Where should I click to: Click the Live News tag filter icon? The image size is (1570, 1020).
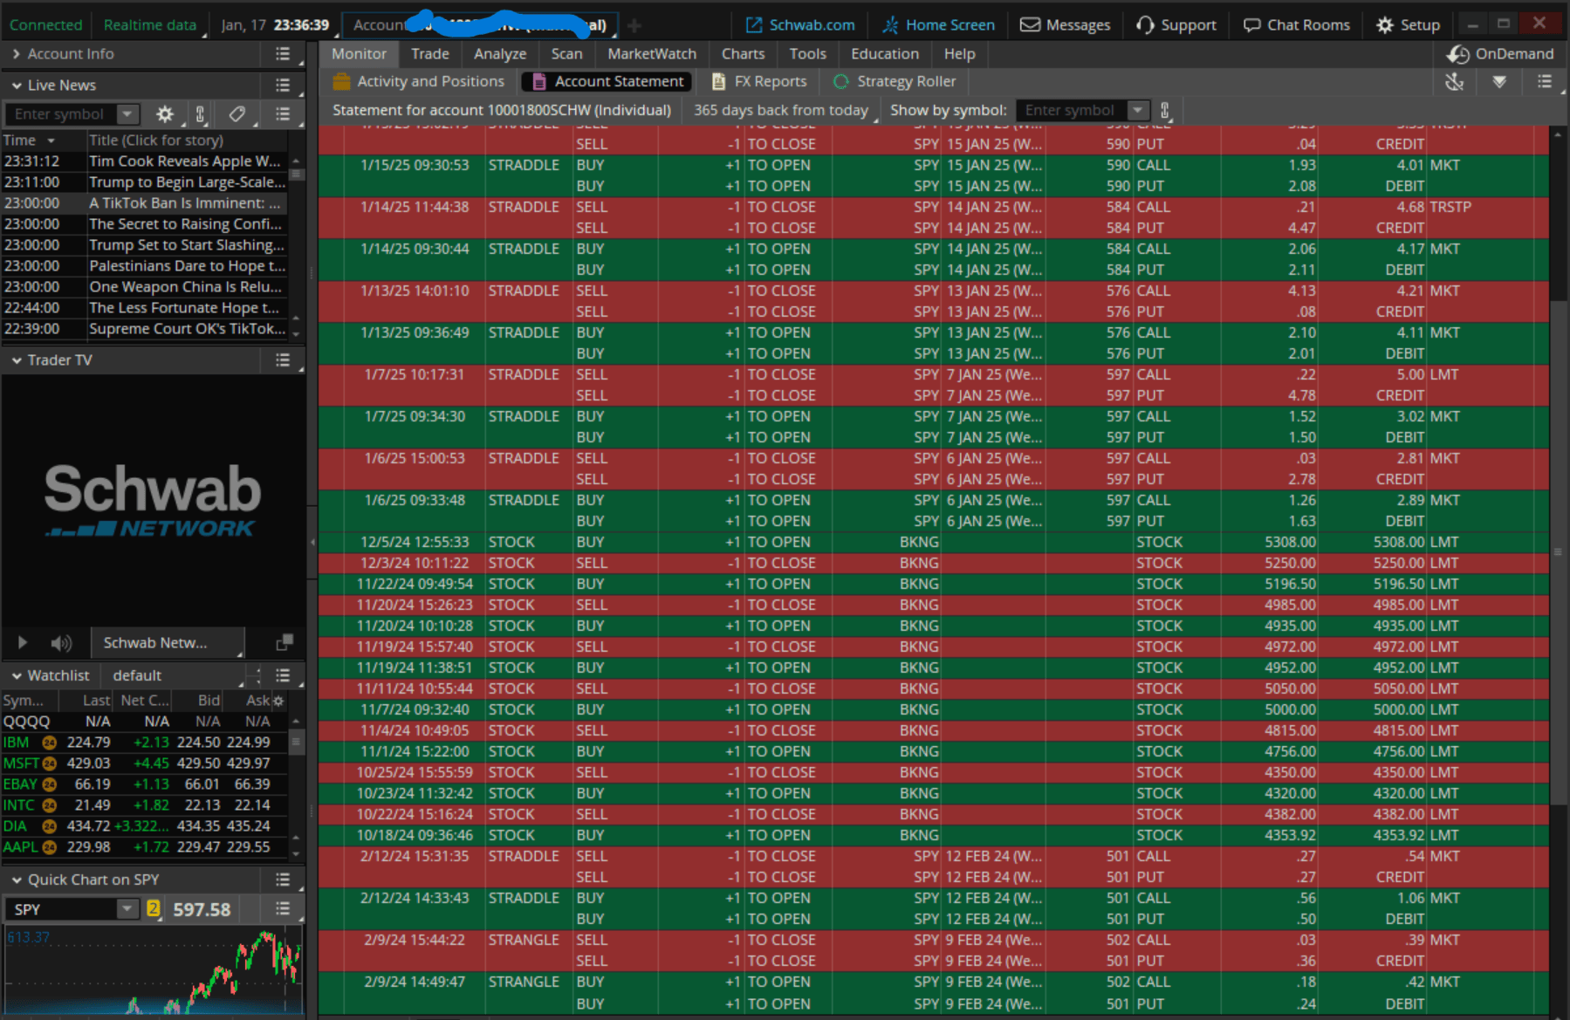237,114
